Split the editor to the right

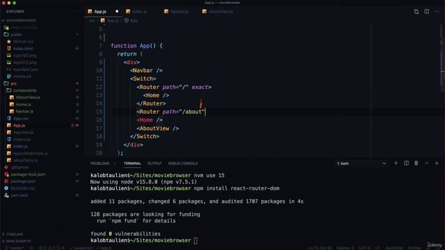point(426,12)
